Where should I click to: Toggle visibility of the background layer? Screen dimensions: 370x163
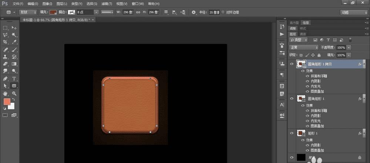tap(292, 157)
